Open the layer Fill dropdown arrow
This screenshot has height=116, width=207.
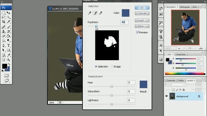pos(204,90)
